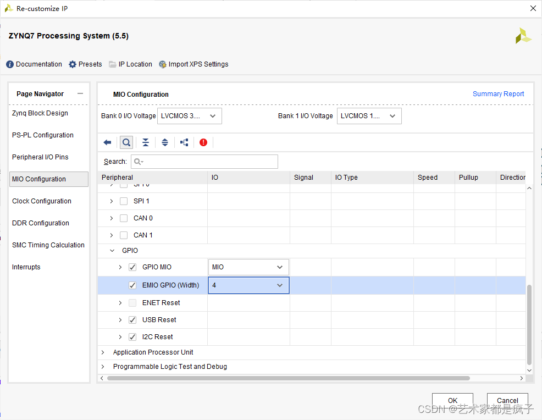Expand the CAN 1 row
Image resolution: width=542 pixels, height=420 pixels.
pyautogui.click(x=111, y=235)
